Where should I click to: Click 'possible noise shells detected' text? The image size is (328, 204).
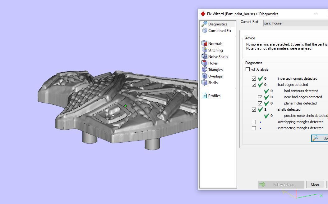[306, 116]
